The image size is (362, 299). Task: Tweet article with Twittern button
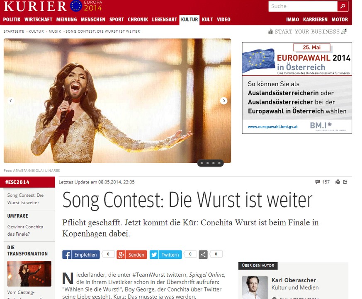point(166,255)
